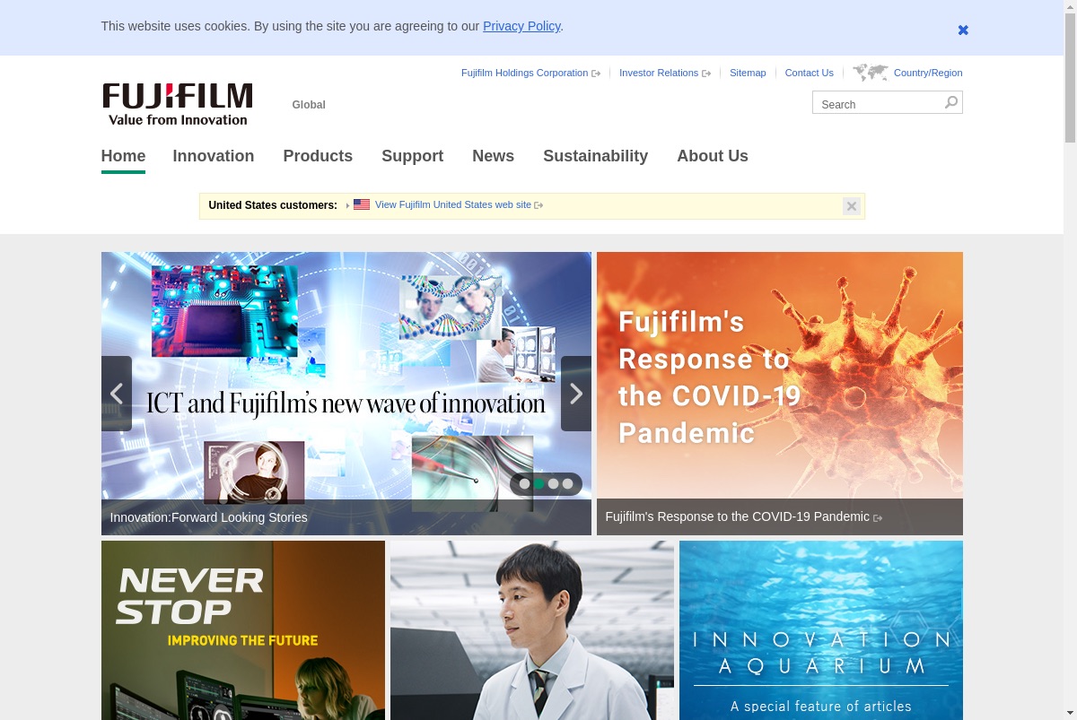Click the Global site label
Screen dimensions: 1077x720
pyautogui.click(x=309, y=105)
